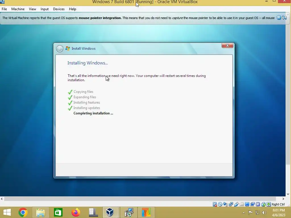The width and height of the screenshot is (291, 218).
Task: Switch to VirtualBox Manager taskbar icon
Action: 110,212
